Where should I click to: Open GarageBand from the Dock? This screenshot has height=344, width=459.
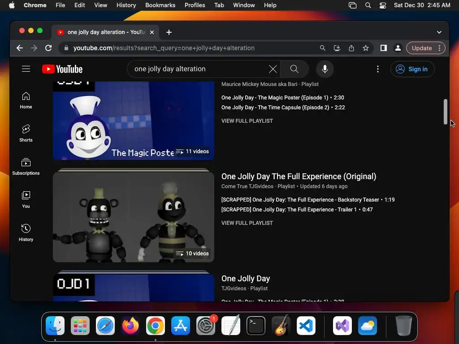[281, 326]
